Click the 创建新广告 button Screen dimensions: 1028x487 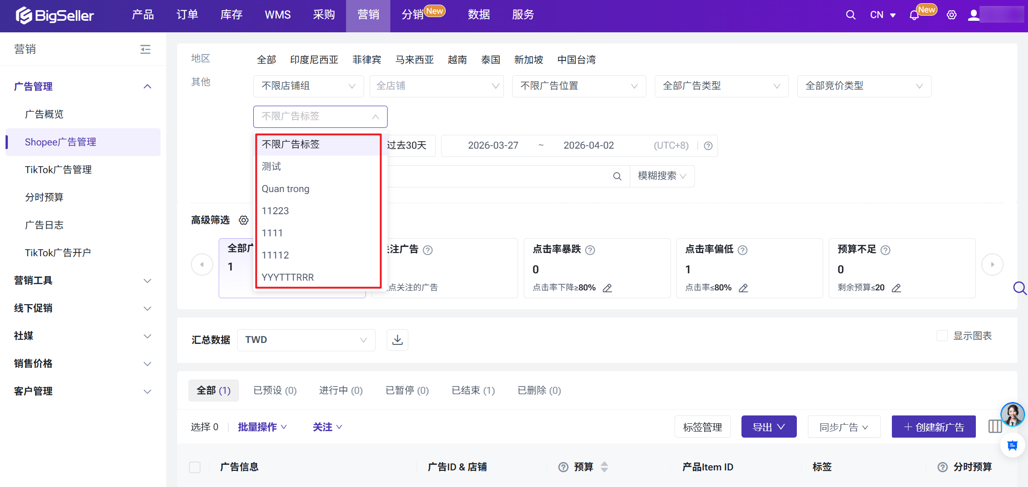[x=933, y=427]
